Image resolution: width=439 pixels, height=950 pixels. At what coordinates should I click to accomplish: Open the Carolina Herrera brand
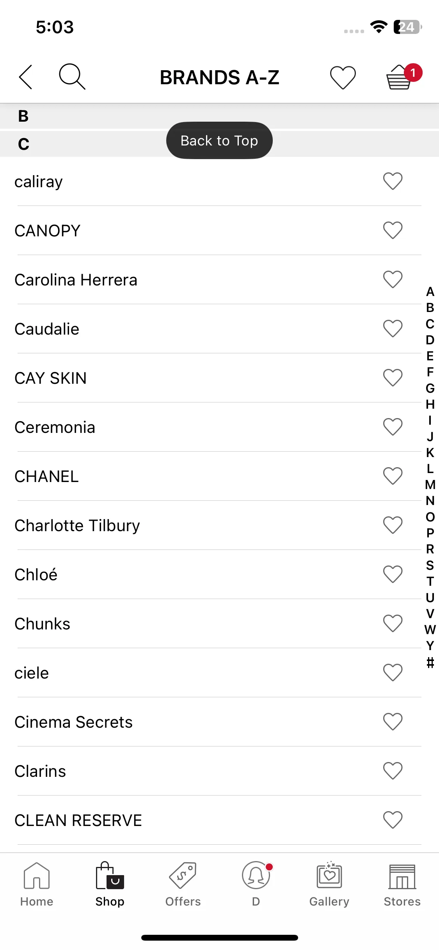click(x=76, y=280)
